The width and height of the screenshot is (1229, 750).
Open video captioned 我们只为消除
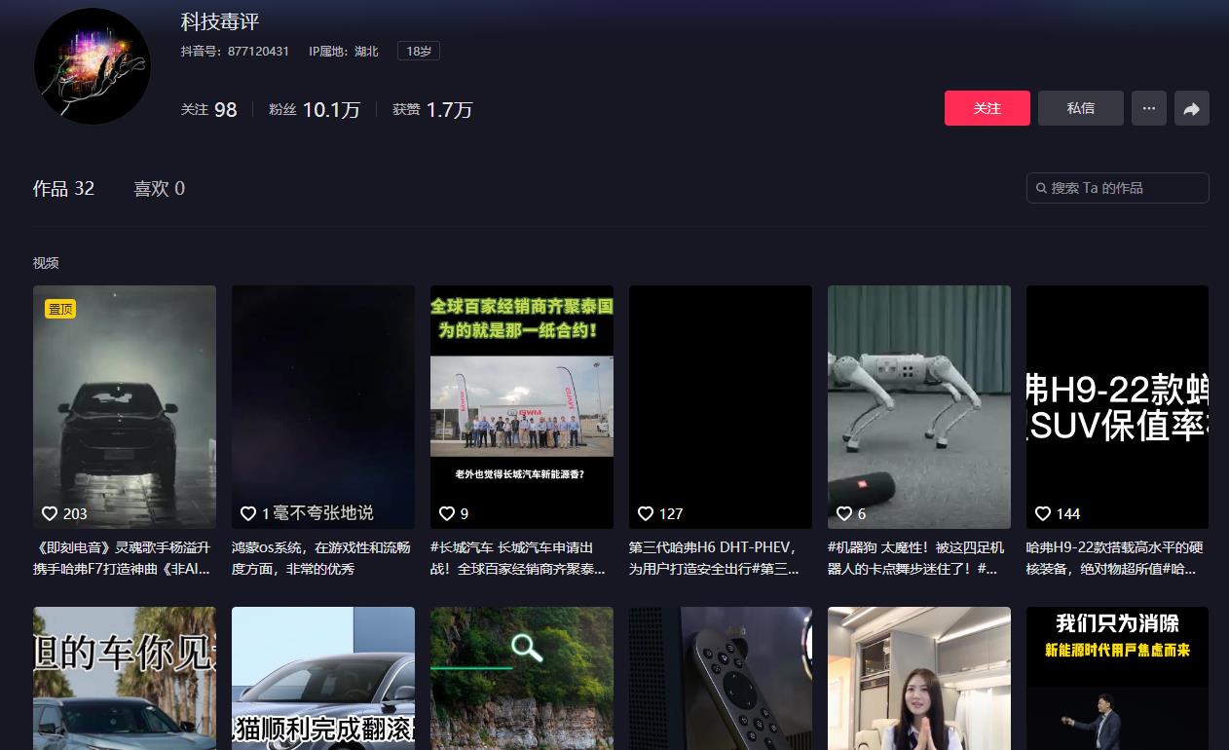tap(1118, 678)
